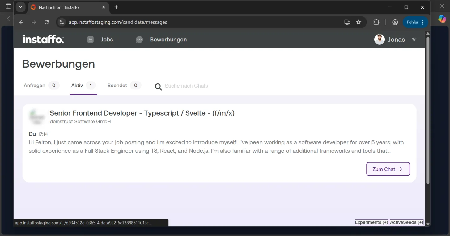Open the tab search dropdown arrow
The image size is (450, 236).
[x=20, y=7]
